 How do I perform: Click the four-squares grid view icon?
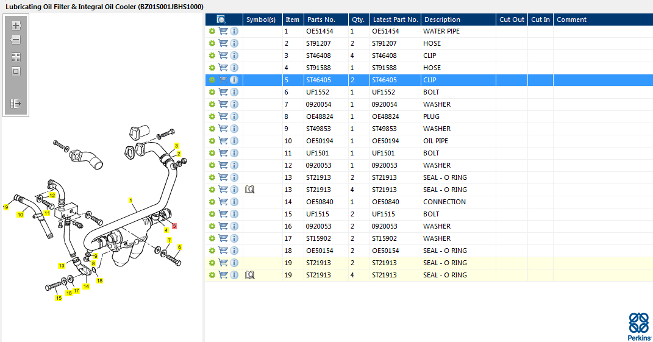click(16, 57)
